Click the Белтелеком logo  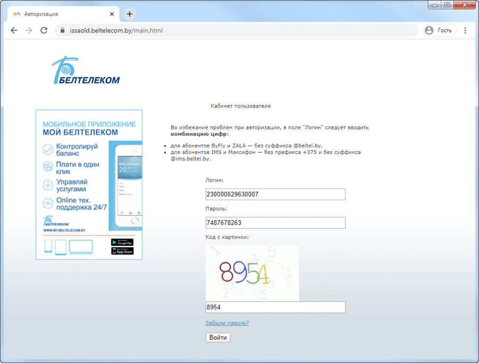(x=86, y=71)
